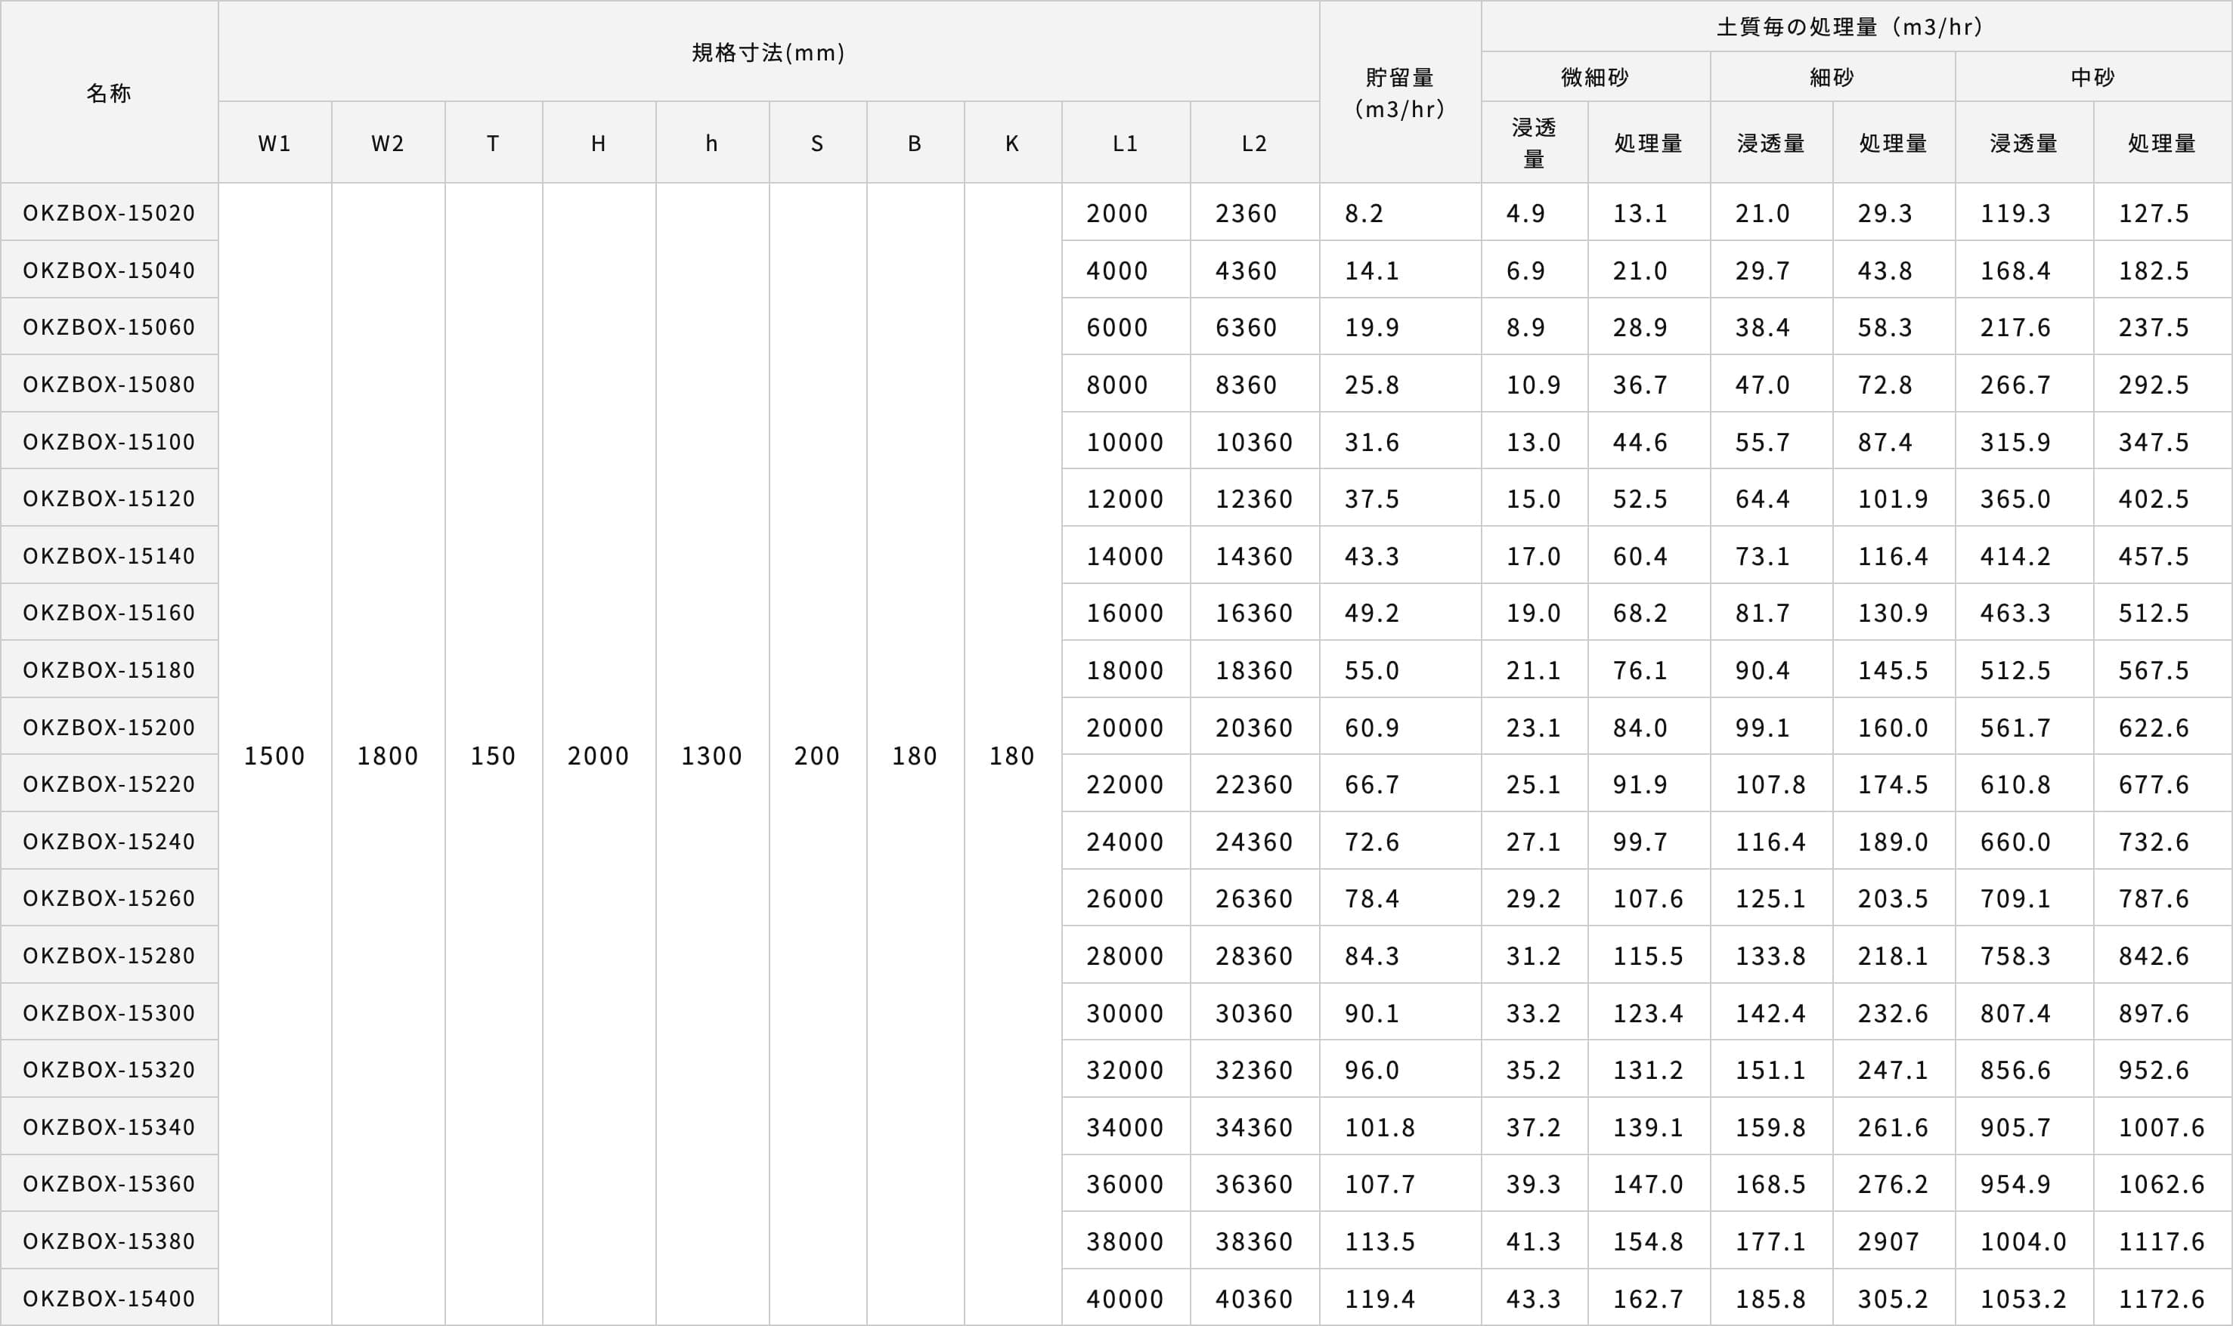This screenshot has height=1326, width=2233.
Task: Select the OKZBOX-15140 name cell
Action: point(109,556)
